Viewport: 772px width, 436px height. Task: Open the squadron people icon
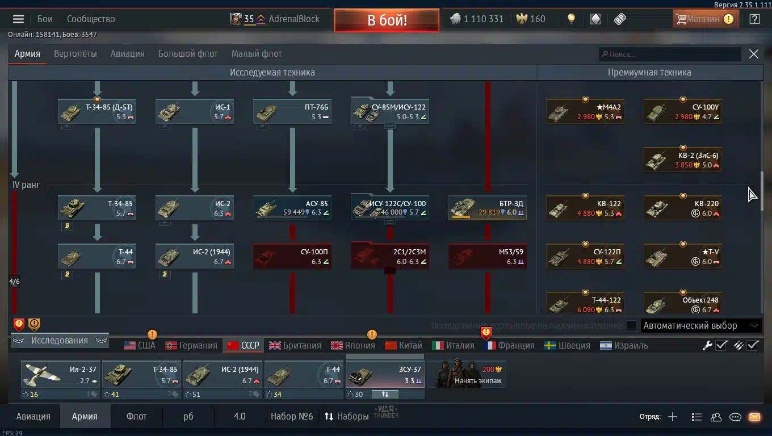pos(716,417)
